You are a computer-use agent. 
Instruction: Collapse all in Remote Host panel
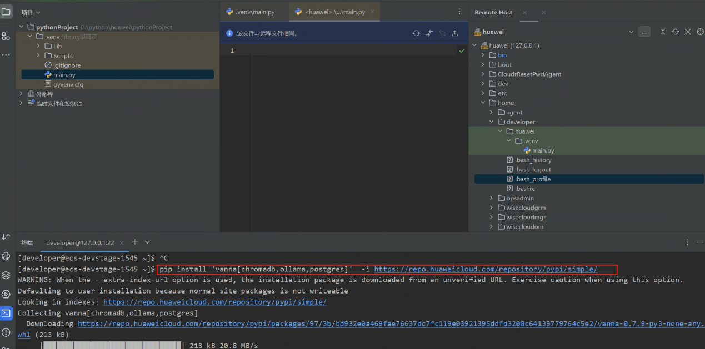point(663,32)
